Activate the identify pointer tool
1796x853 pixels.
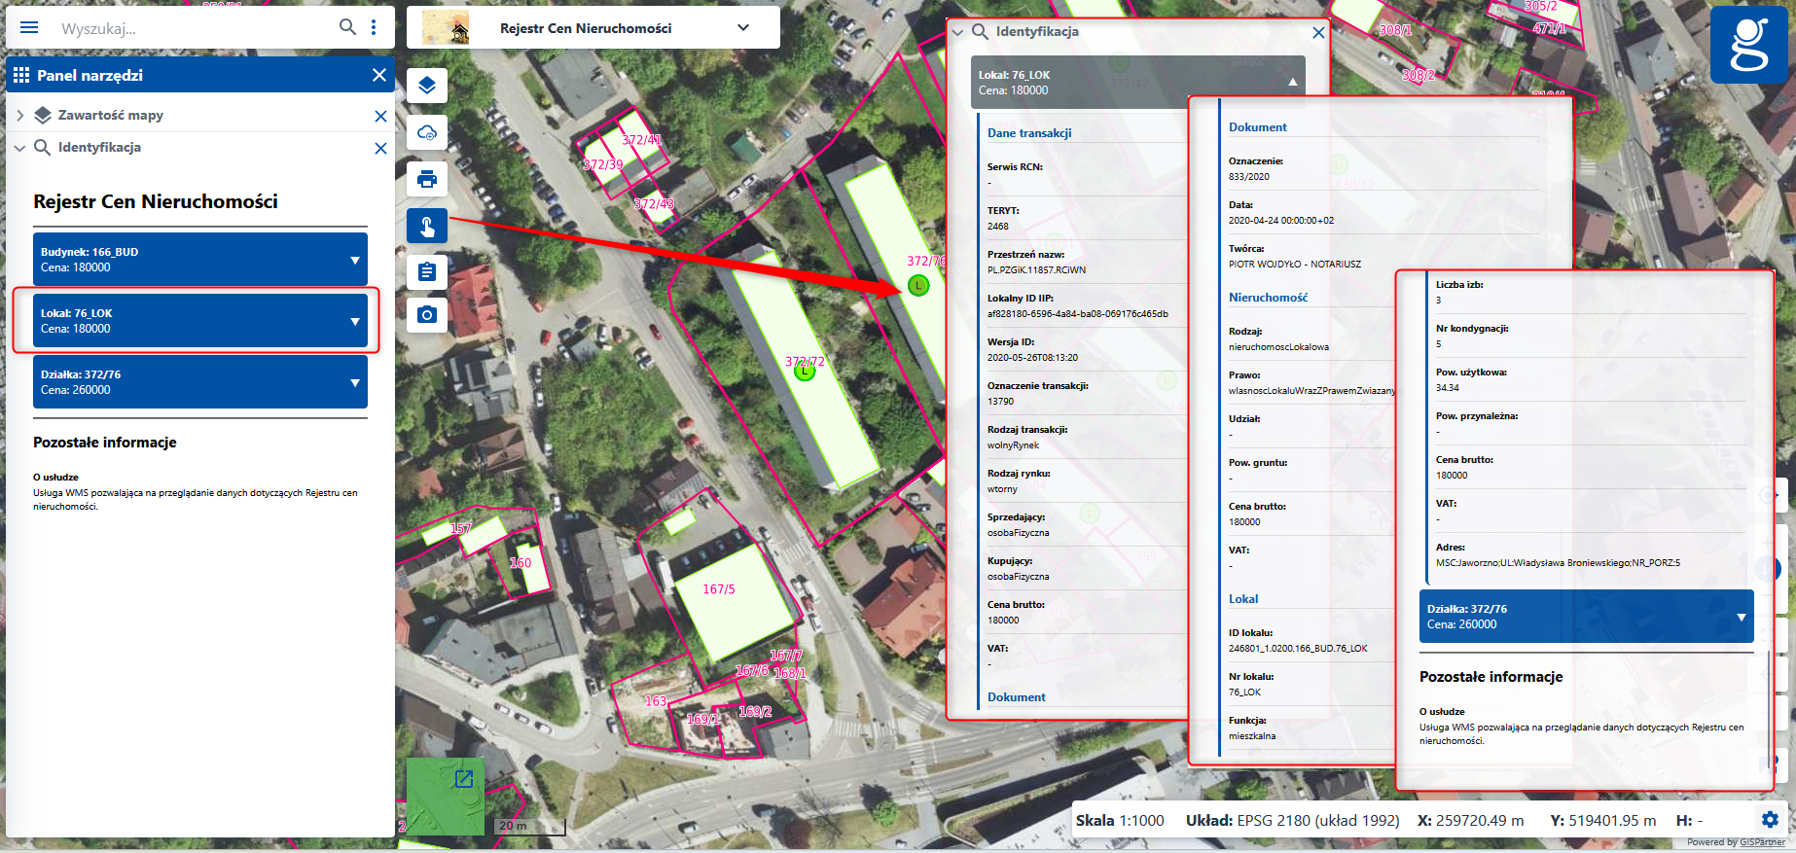(x=427, y=226)
